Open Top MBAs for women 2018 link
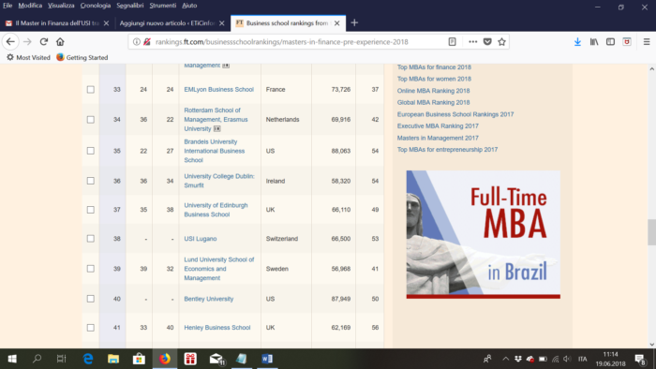The height and width of the screenshot is (369, 656). point(434,79)
